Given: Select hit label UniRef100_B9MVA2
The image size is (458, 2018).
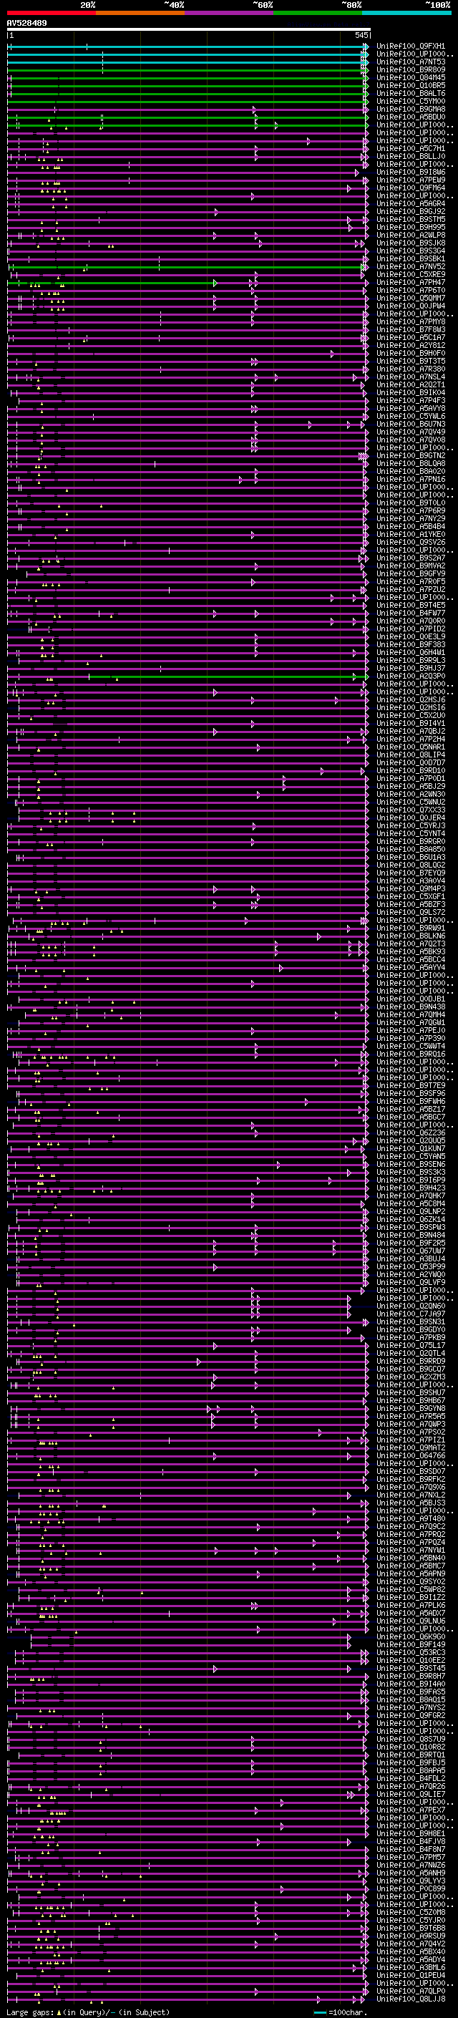Looking at the screenshot, I should (411, 566).
